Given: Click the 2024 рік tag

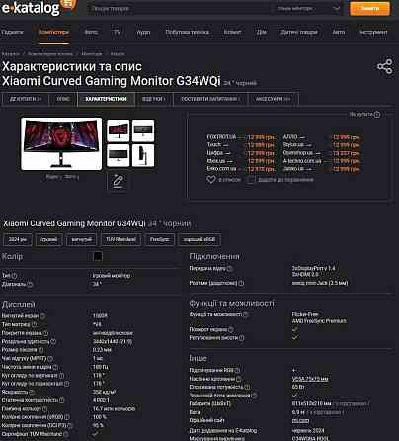Looking at the screenshot, I should [x=18, y=239].
